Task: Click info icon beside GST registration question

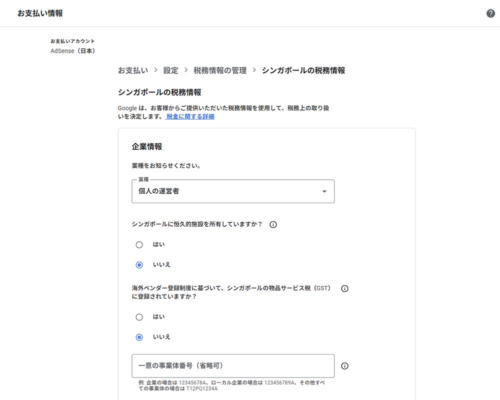Action: click(344, 289)
